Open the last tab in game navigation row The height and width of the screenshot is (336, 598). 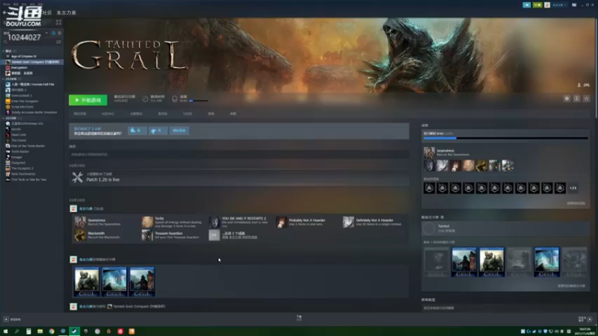coord(233,113)
